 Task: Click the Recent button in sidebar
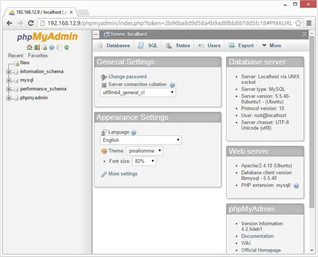[15, 55]
